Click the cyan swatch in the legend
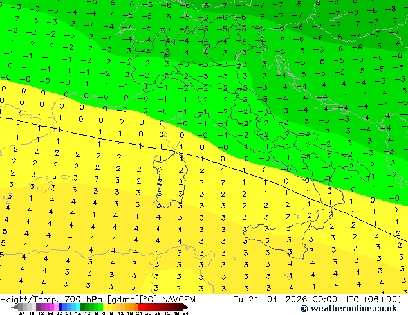408x315 pixels. coord(78,307)
